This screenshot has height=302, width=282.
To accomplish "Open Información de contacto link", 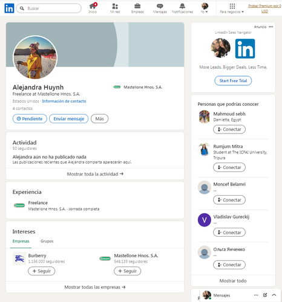I will pyautogui.click(x=64, y=101).
